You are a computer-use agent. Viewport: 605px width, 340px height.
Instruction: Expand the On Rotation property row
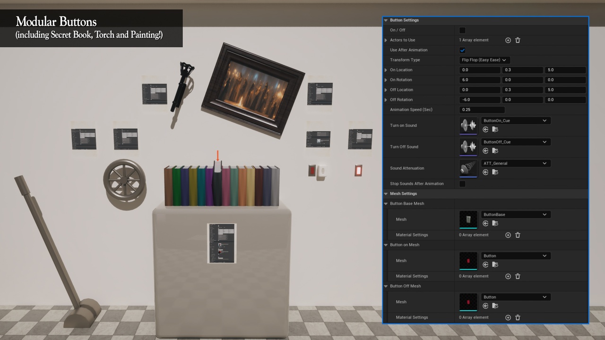click(386, 80)
